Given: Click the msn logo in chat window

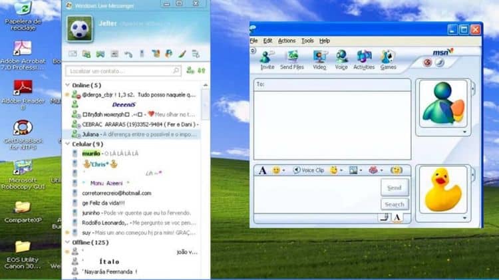Looking at the screenshot, I should (x=443, y=52).
